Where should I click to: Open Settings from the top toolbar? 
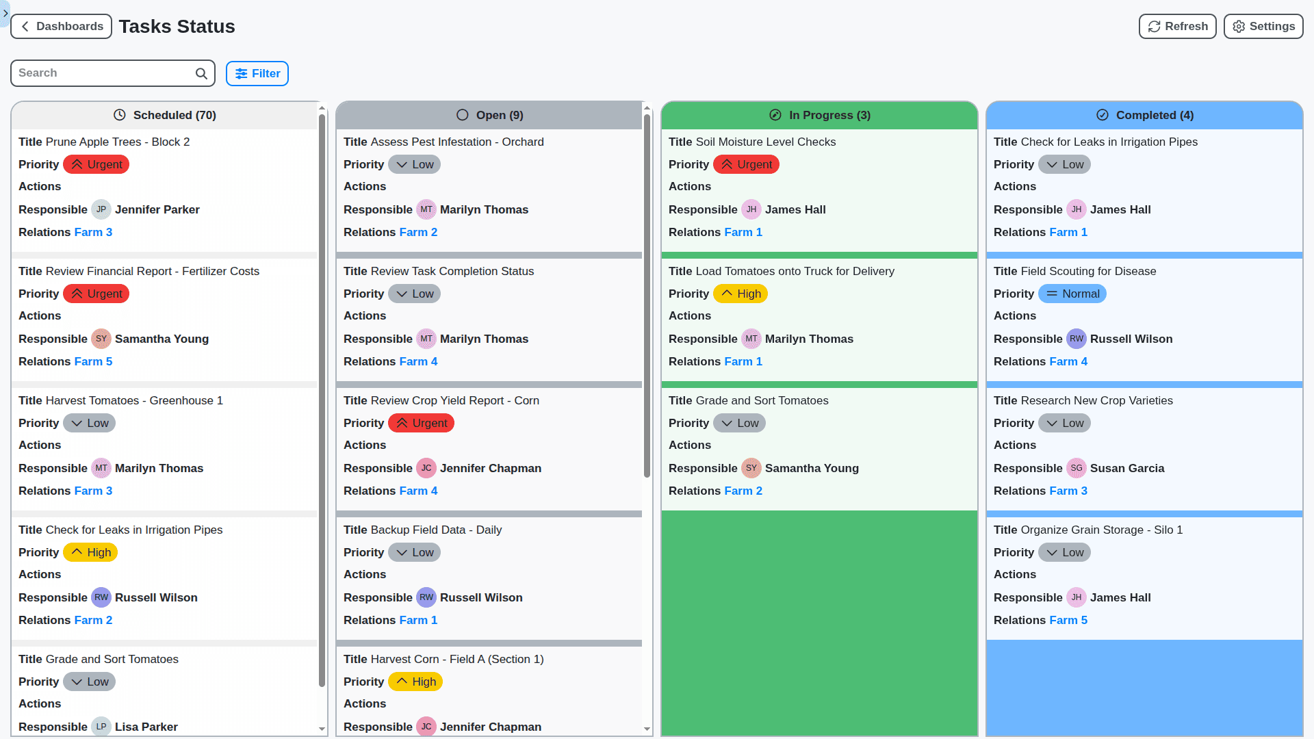[1263, 26]
